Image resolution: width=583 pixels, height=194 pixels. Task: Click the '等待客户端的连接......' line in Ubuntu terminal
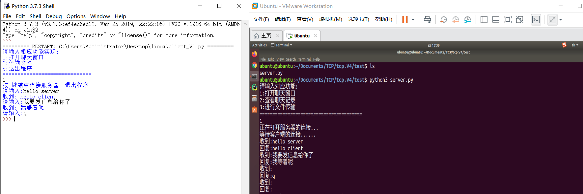click(287, 135)
